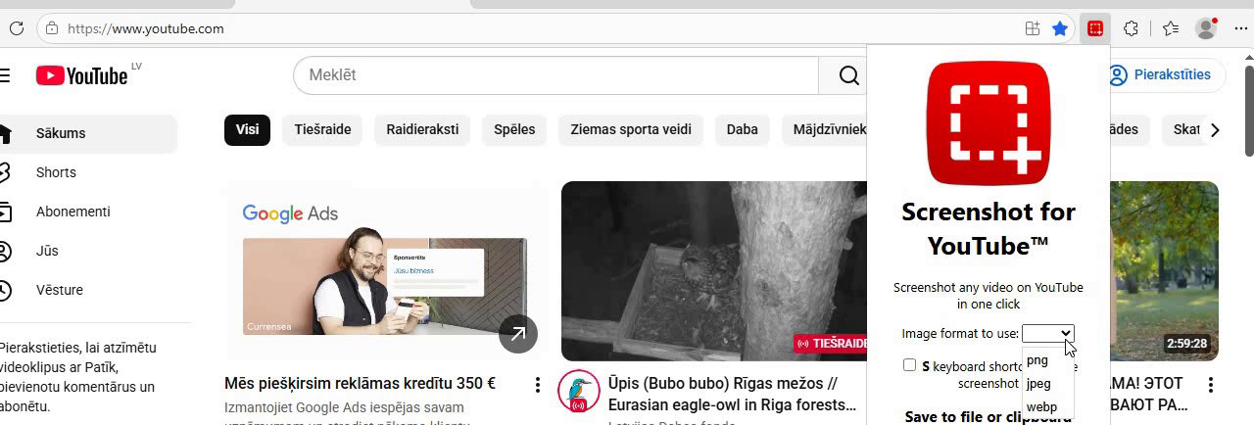The width and height of the screenshot is (1254, 425).
Task: Click the 'Save to file or clipboard' heading
Action: 988,416
